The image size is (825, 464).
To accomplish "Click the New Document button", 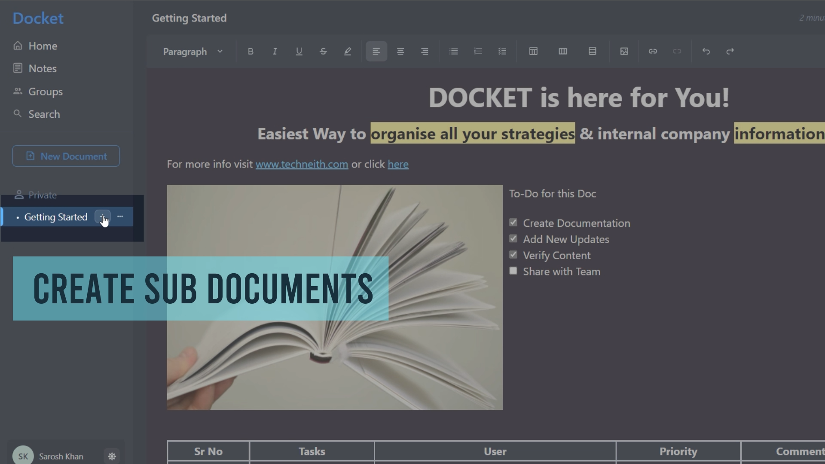I will [x=66, y=156].
